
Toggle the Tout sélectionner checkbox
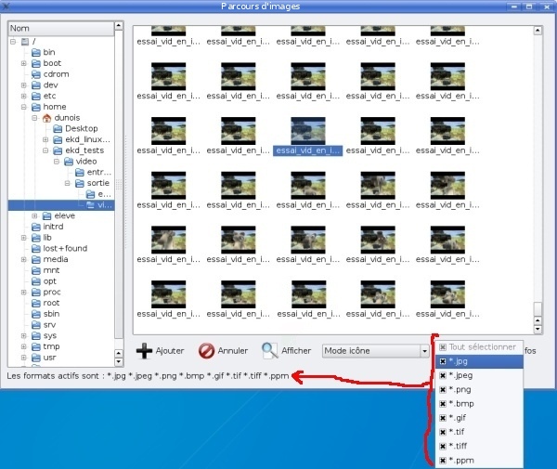[443, 347]
